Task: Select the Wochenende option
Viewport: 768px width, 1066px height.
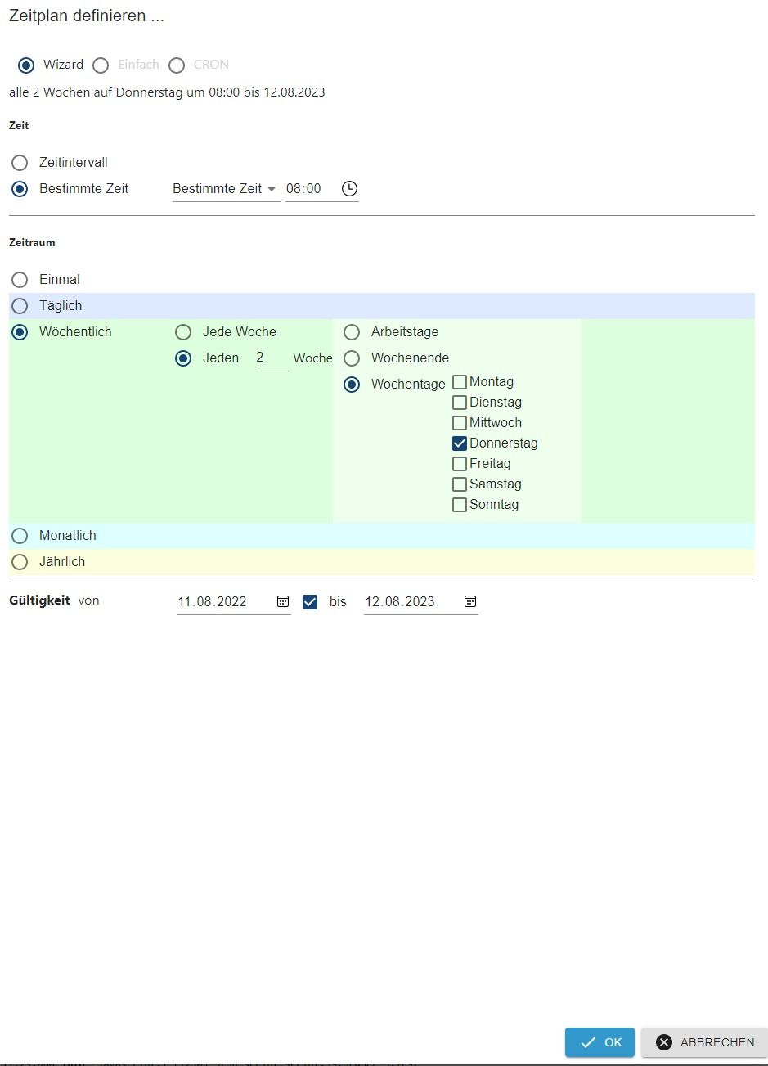Action: (352, 358)
